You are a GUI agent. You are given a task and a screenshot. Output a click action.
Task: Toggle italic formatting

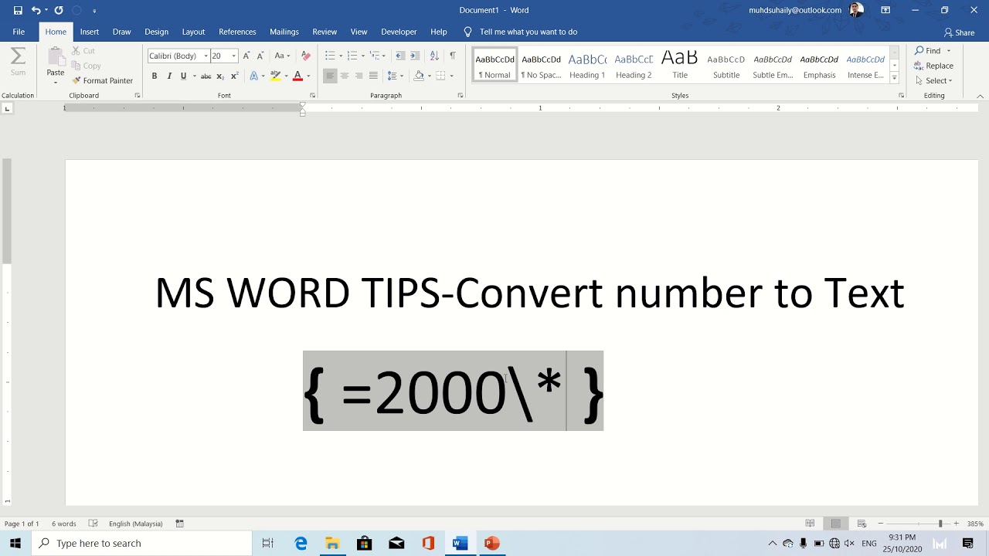click(169, 76)
